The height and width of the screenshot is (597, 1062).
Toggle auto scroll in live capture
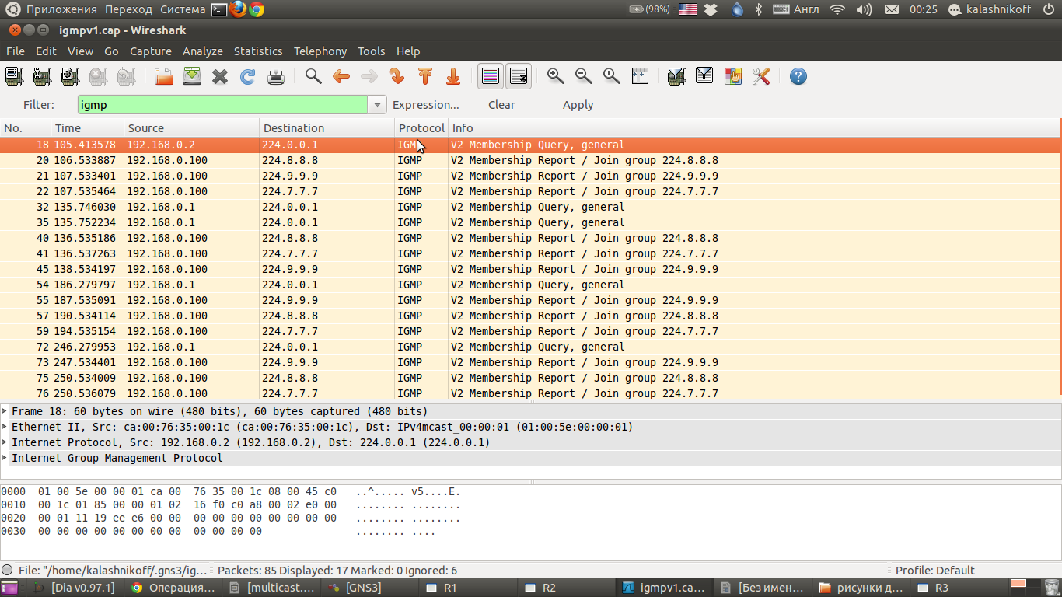click(x=519, y=76)
